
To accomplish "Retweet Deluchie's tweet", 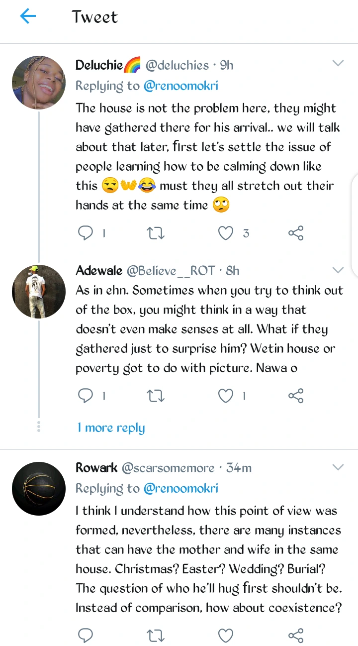I will point(156,233).
